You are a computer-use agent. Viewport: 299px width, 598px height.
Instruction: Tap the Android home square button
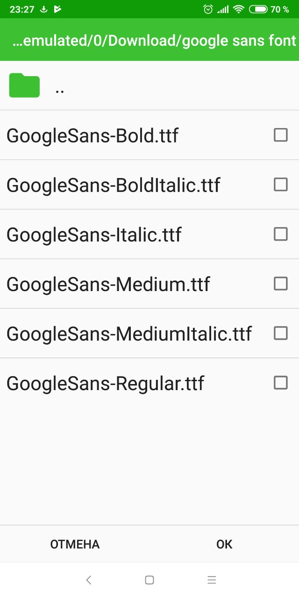tap(149, 580)
